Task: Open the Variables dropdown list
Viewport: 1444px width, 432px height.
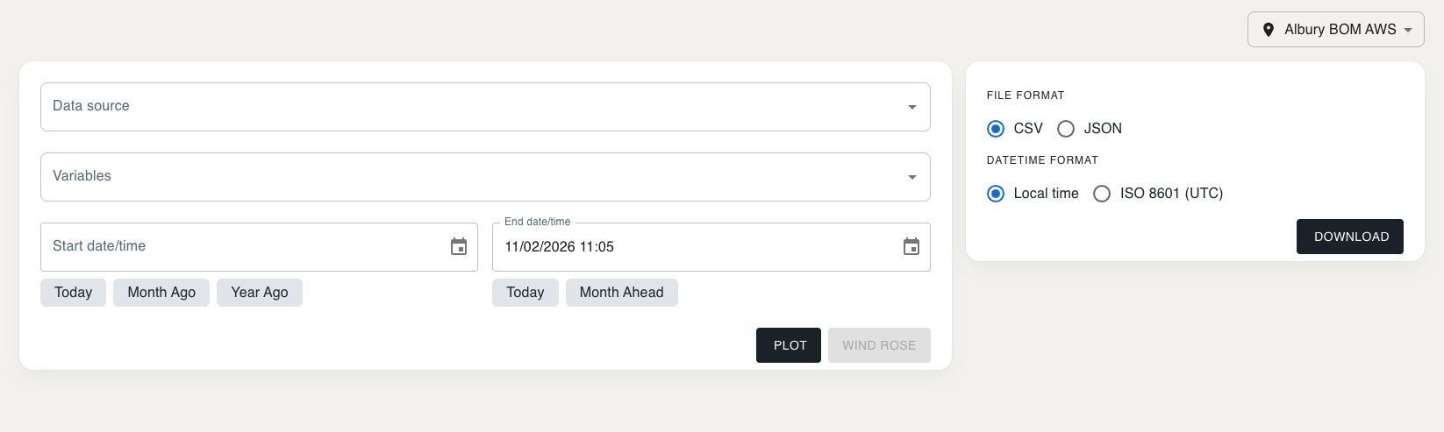Action: click(484, 177)
